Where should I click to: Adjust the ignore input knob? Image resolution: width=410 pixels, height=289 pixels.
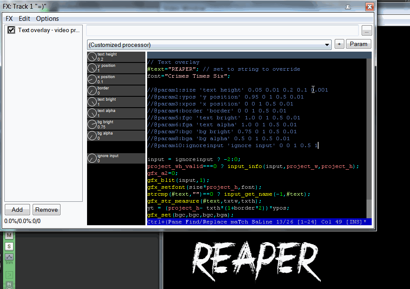pyautogui.click(x=92, y=158)
